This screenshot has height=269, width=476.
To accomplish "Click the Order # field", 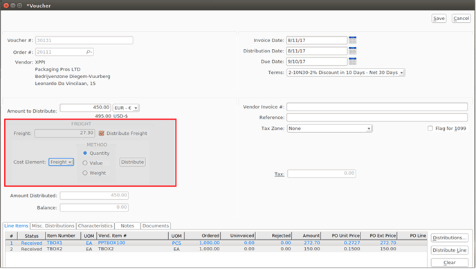I will coord(64,52).
